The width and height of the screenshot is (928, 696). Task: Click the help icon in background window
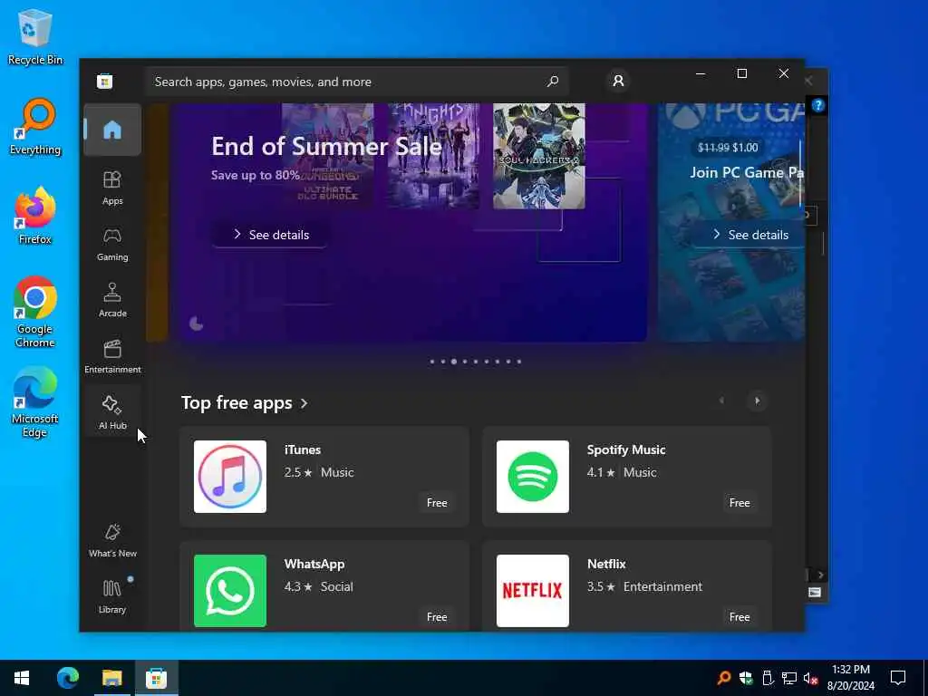click(x=818, y=105)
